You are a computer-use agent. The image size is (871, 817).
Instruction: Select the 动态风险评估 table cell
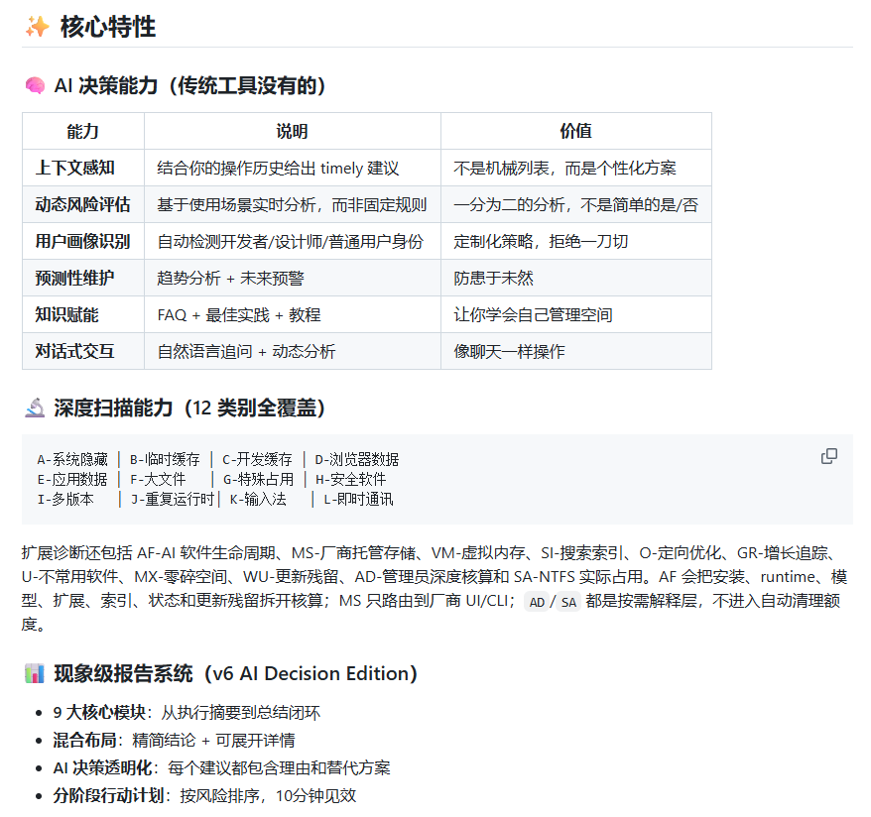point(83,204)
